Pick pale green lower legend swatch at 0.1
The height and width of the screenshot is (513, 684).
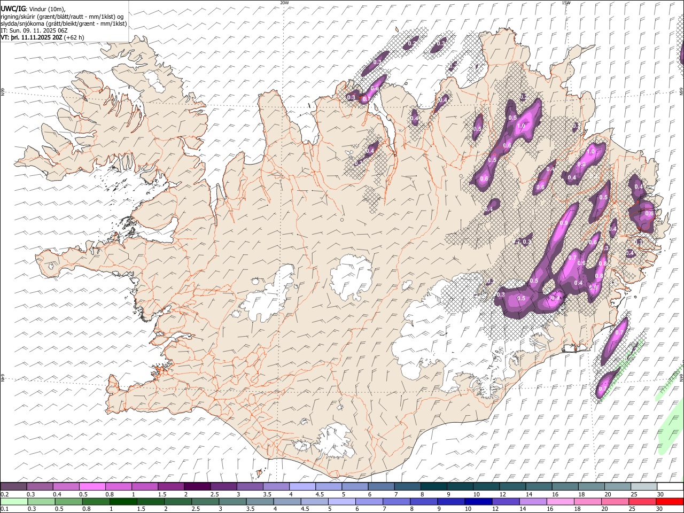(14, 501)
